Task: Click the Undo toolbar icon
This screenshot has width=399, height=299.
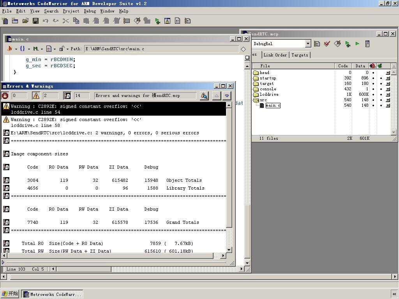Action: [x=46, y=21]
